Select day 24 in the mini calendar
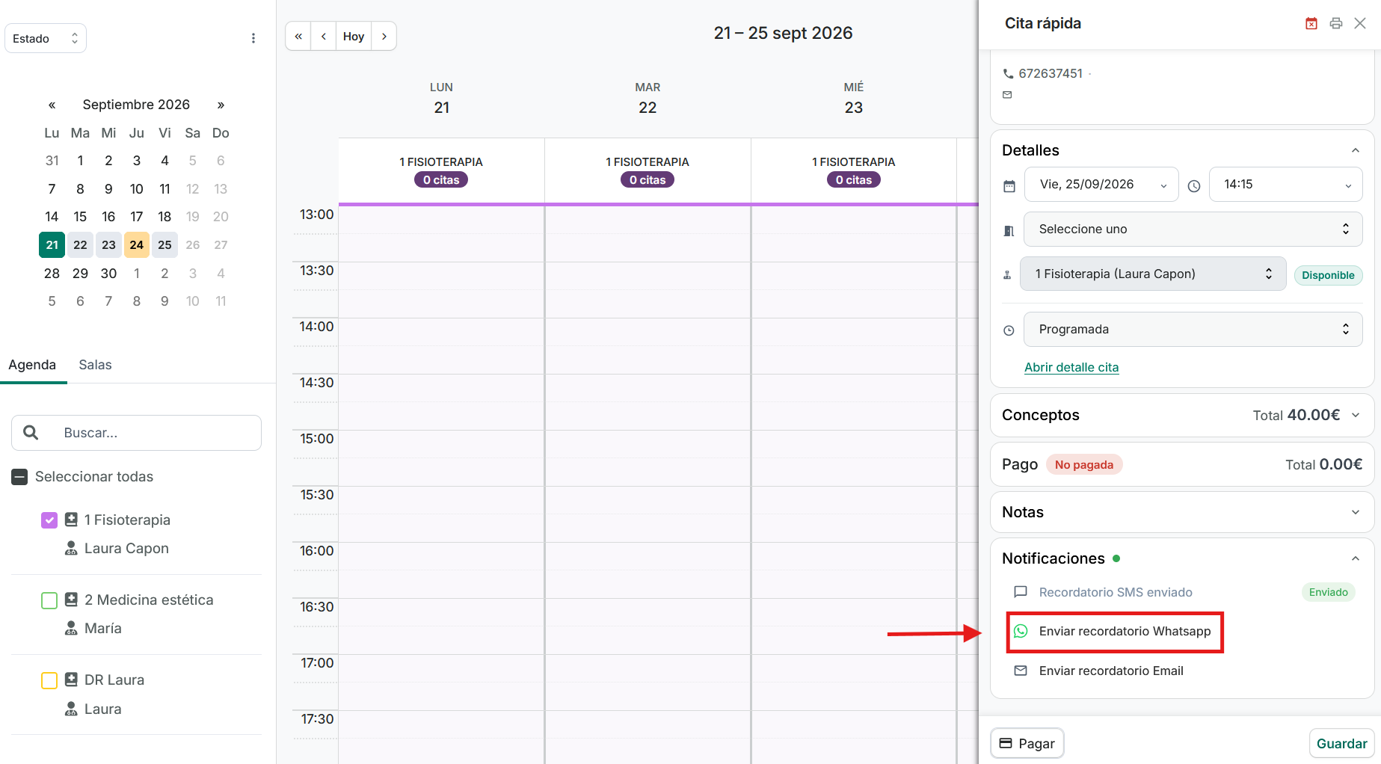This screenshot has width=1381, height=764. 136,244
